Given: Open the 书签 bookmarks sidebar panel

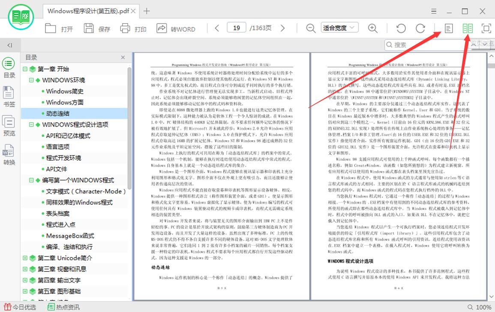Looking at the screenshot, I should (x=9, y=97).
